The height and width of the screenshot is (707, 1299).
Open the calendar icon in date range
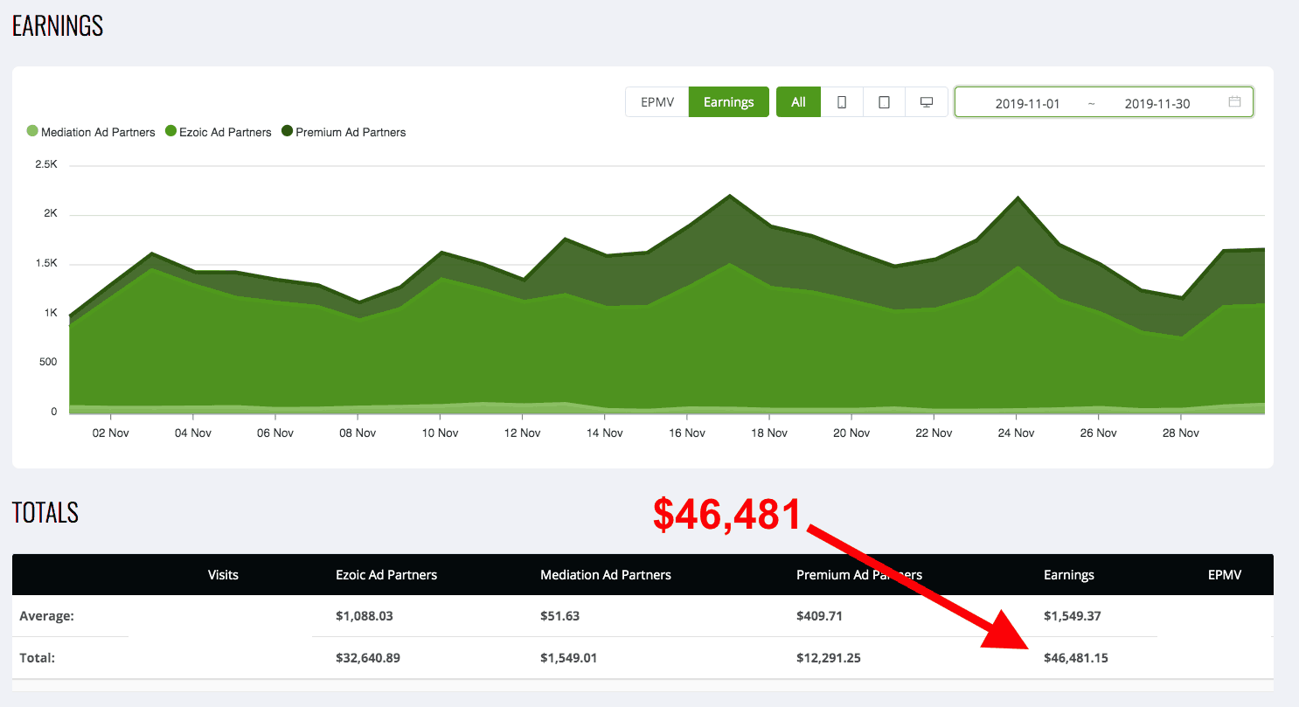pyautogui.click(x=1234, y=102)
